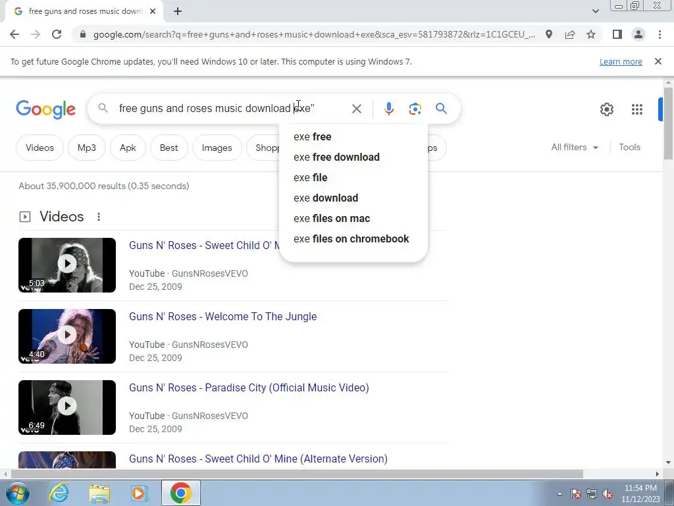The height and width of the screenshot is (506, 674).
Task: Expand the All filters dropdown
Action: [574, 147]
